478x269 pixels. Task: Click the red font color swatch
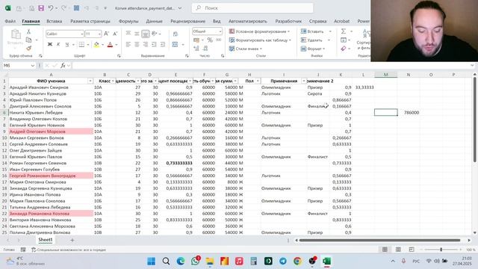(x=110, y=45)
